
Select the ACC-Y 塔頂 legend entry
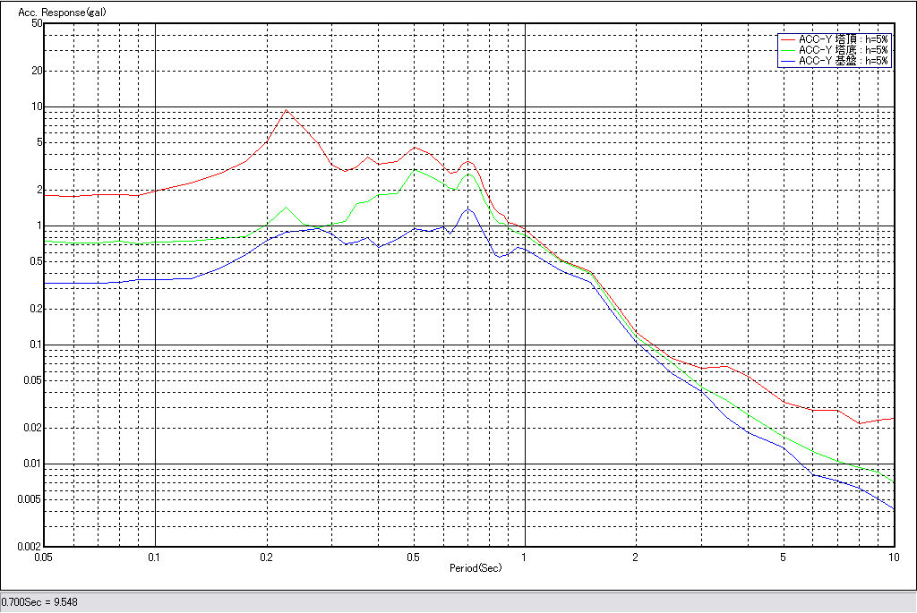[x=843, y=39]
